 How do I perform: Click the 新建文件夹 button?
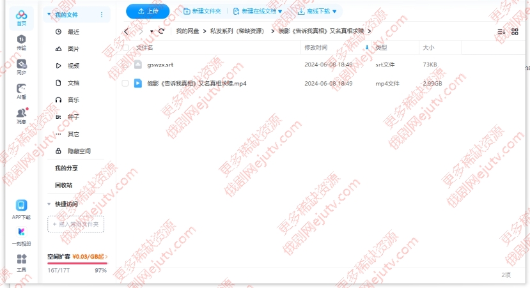click(x=202, y=11)
